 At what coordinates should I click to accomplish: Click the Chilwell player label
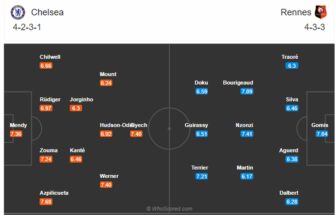pos(50,57)
